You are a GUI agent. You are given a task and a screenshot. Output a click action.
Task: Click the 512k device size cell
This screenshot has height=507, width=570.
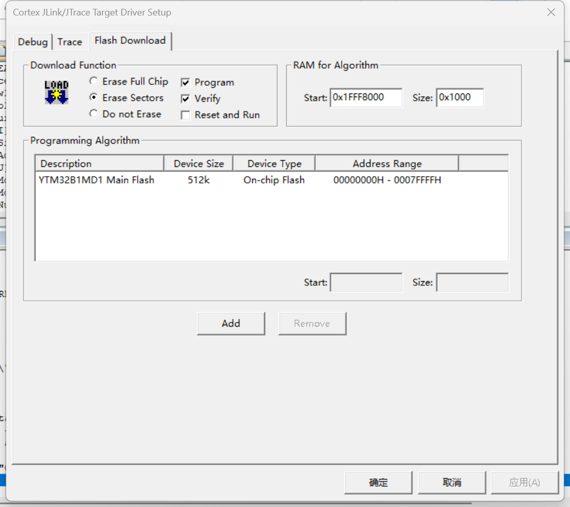click(198, 180)
